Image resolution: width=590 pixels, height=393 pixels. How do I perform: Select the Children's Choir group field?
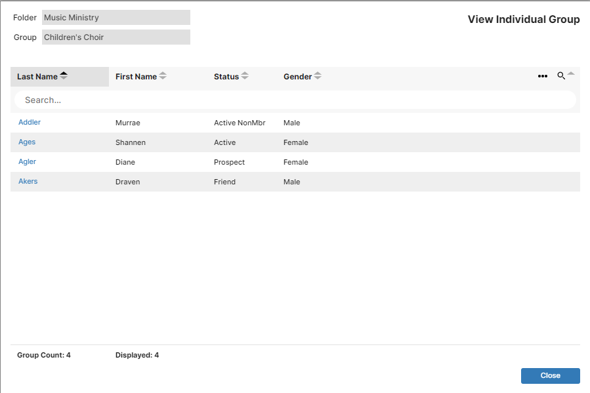point(116,37)
